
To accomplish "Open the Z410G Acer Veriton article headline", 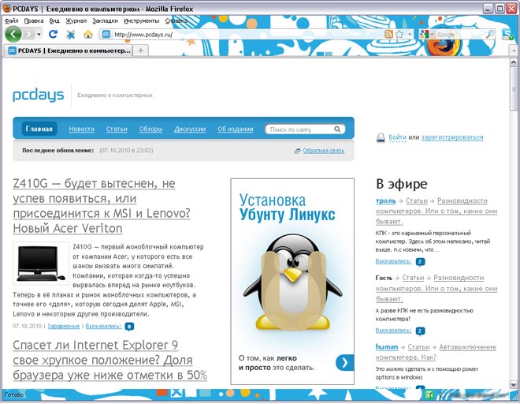I will 102,206.
